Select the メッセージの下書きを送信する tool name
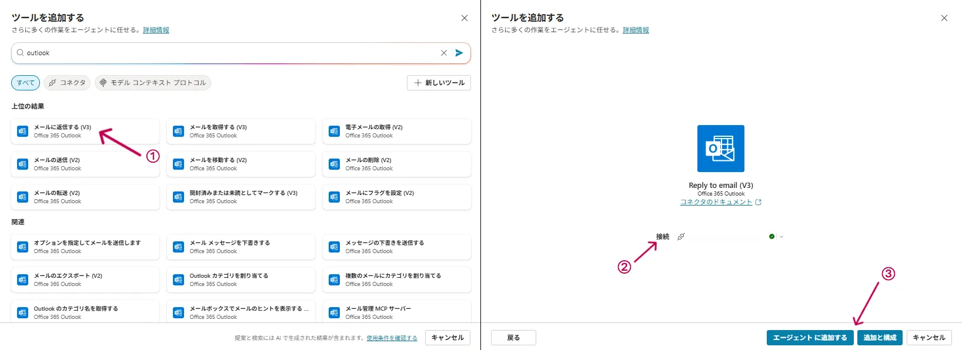This screenshot has width=962, height=350. (x=385, y=243)
